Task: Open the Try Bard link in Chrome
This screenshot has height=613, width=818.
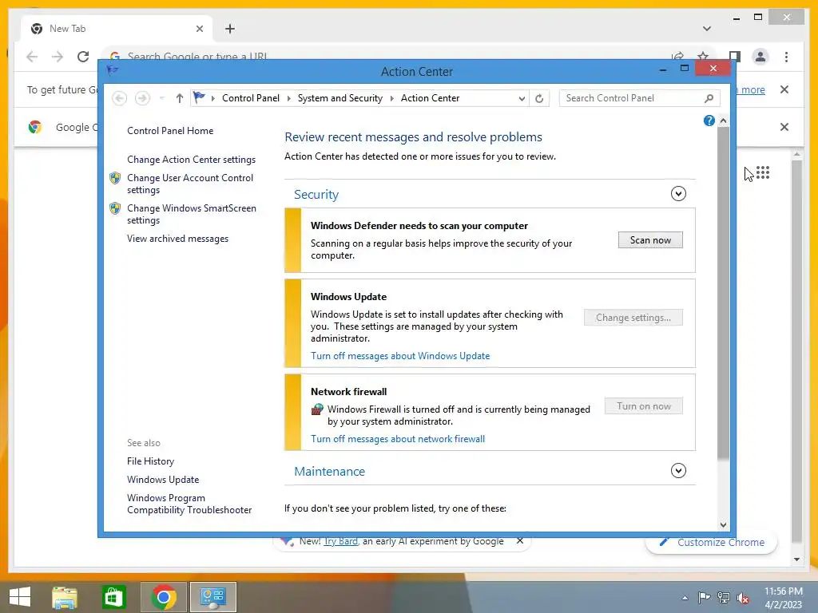Action: point(340,541)
